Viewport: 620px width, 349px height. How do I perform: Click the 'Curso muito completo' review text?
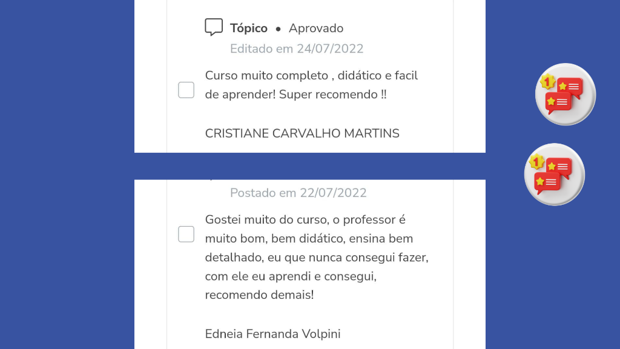coord(266,76)
